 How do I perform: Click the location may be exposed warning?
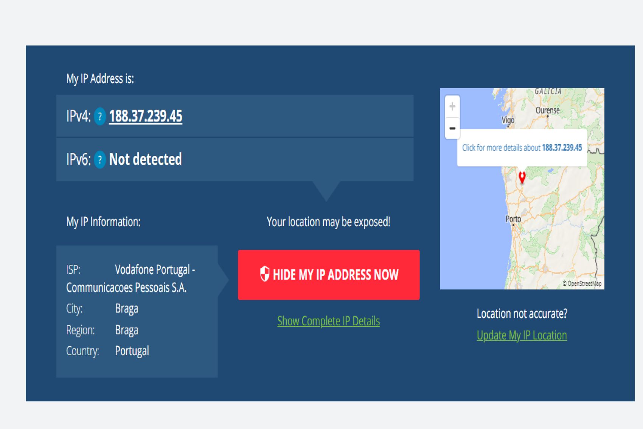(x=328, y=222)
